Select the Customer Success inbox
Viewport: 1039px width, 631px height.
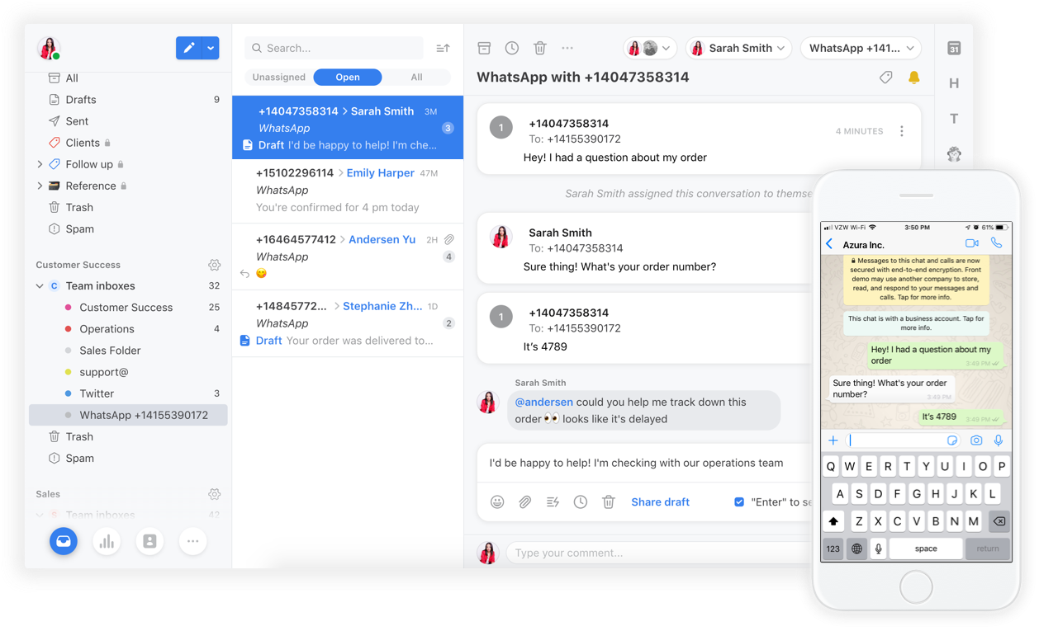126,308
